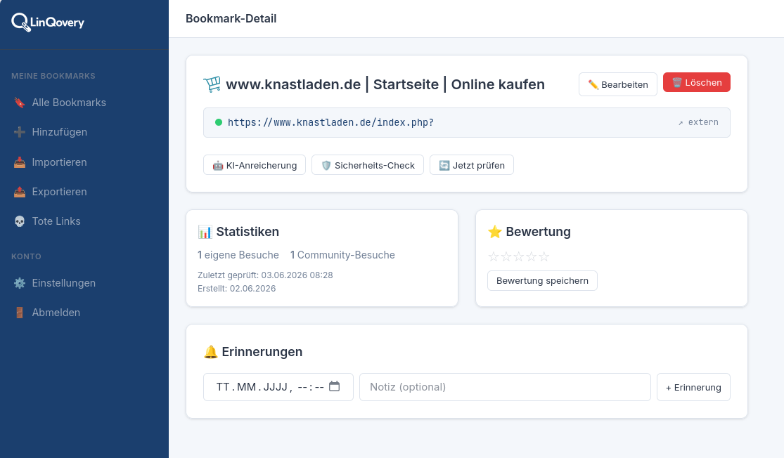The width and height of the screenshot is (784, 458).
Task: Click the trash icon in Löschen
Action: 677,82
